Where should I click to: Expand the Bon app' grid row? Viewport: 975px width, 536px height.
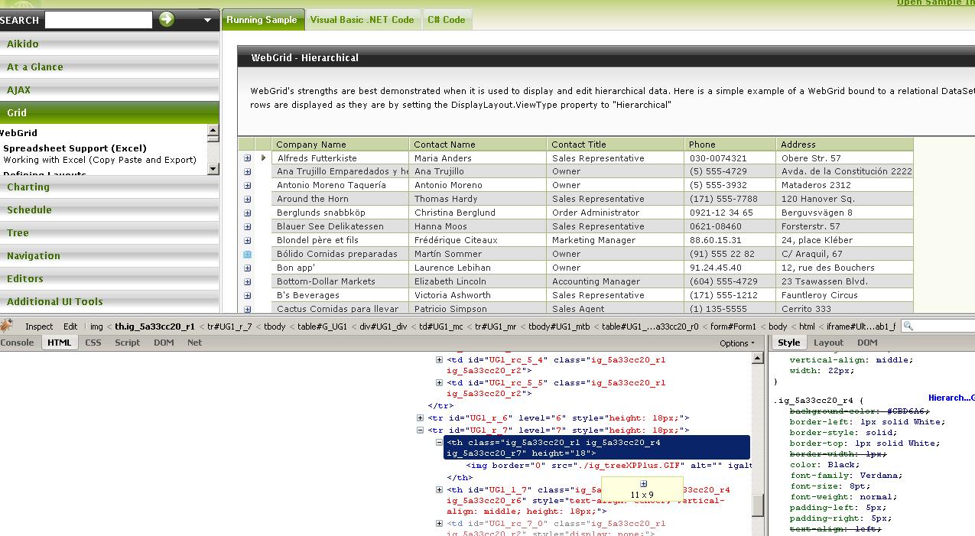pyautogui.click(x=247, y=268)
